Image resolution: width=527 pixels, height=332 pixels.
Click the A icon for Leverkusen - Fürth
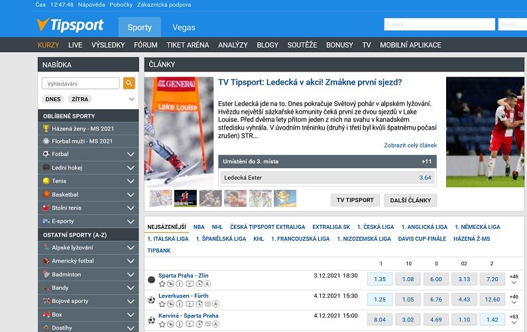point(216,304)
